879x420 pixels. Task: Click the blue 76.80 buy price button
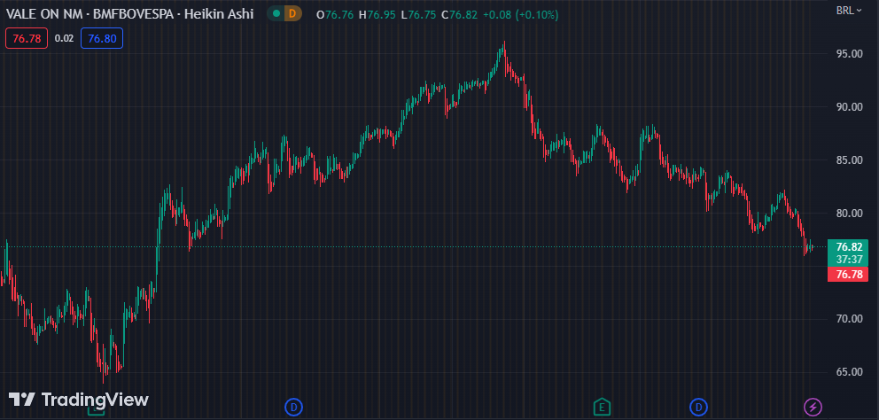(102, 38)
